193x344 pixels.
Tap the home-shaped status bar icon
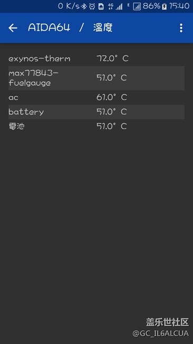click(x=101, y=6)
